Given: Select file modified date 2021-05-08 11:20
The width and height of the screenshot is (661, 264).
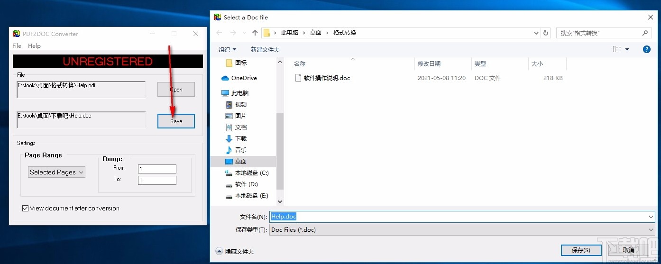Looking at the screenshot, I should [x=441, y=78].
